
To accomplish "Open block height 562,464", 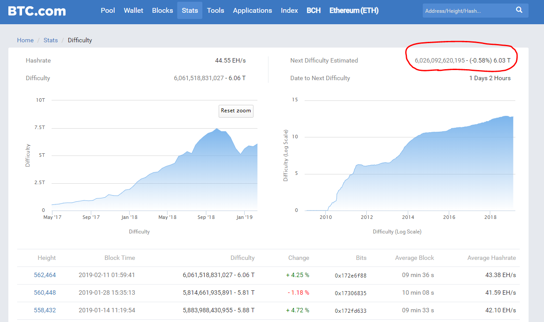I will [45, 275].
